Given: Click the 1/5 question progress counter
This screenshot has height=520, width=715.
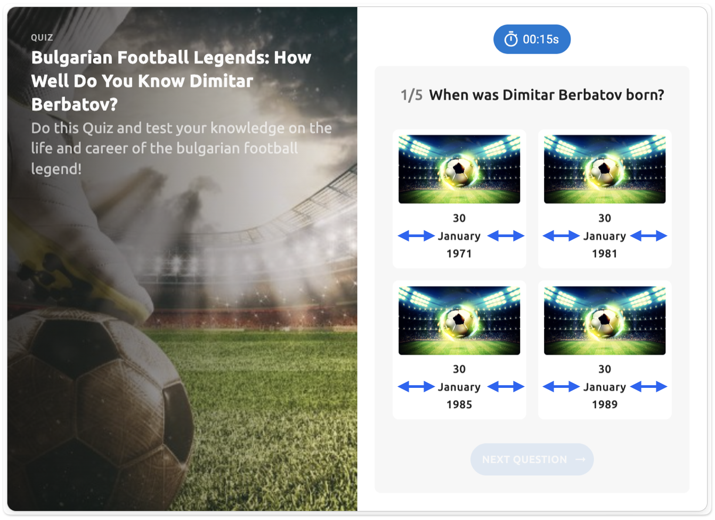Looking at the screenshot, I should click(411, 95).
